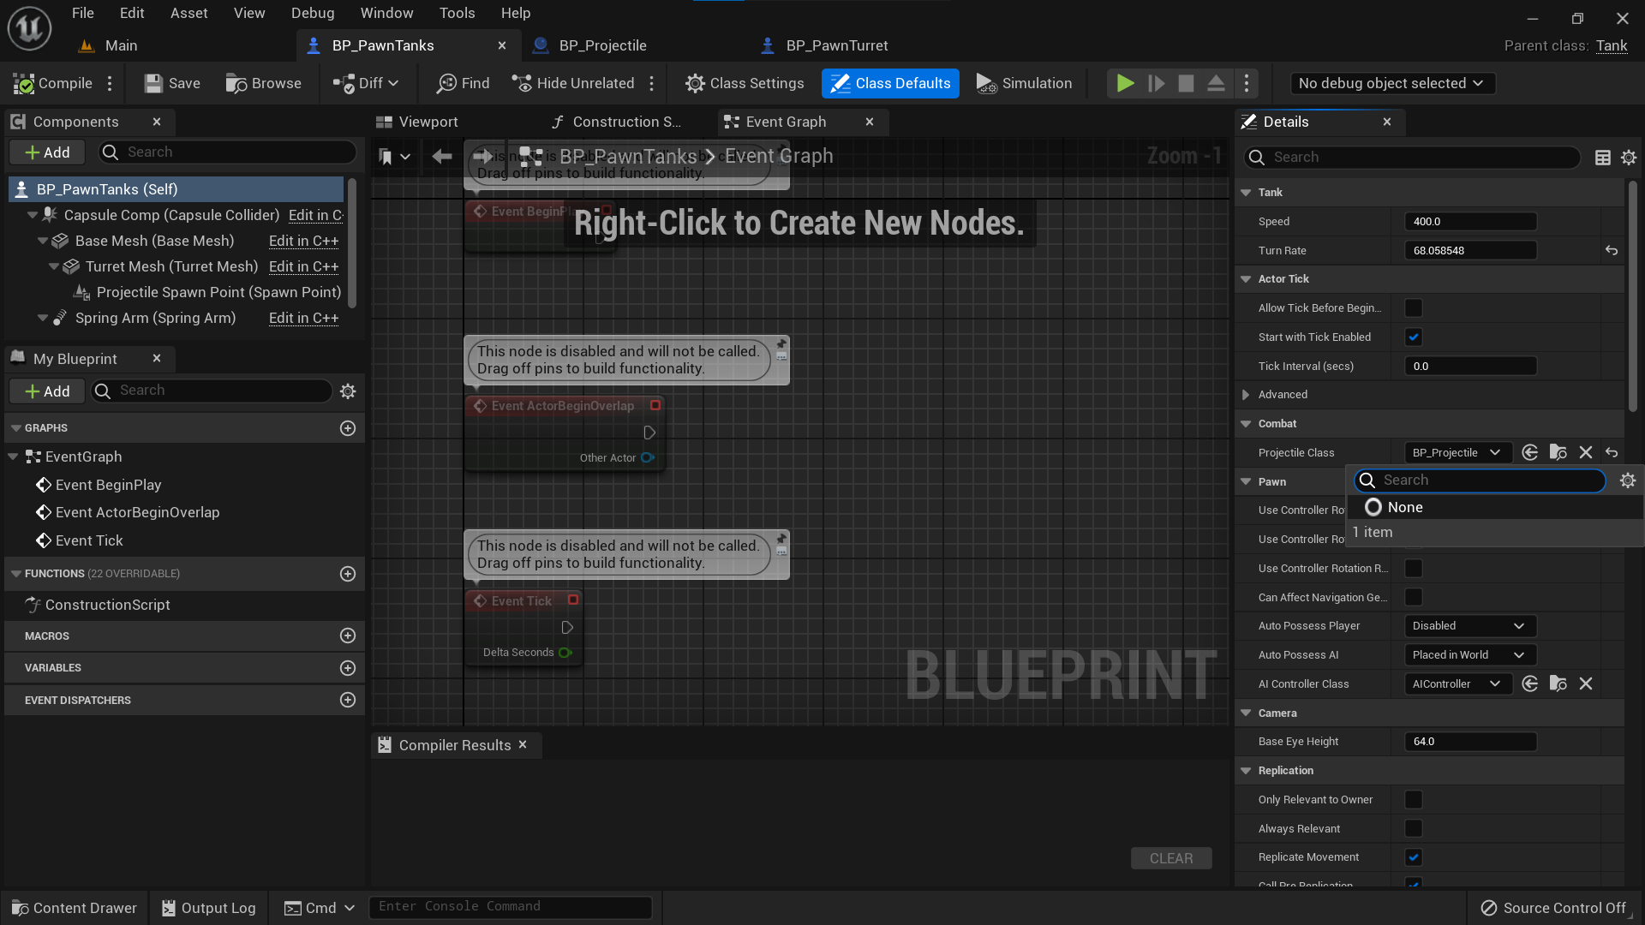Toggle Hide Unrelated nodes
Image resolution: width=1645 pixels, height=925 pixels.
tap(573, 83)
